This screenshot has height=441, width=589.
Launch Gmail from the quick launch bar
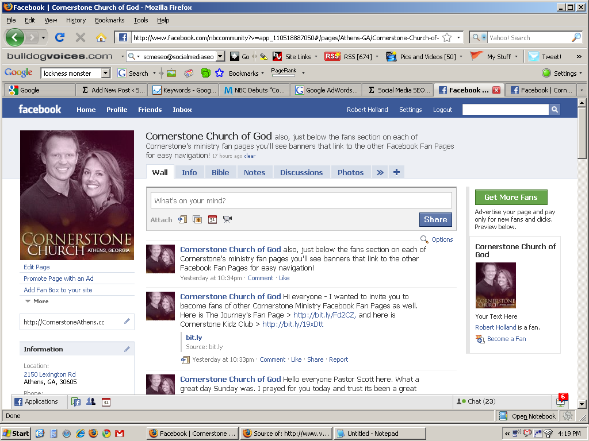(120, 434)
